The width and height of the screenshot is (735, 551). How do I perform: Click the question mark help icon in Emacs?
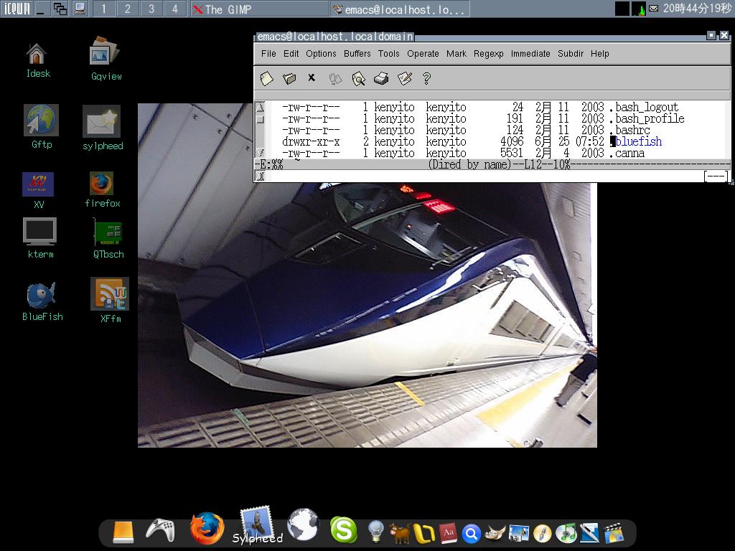tap(426, 78)
